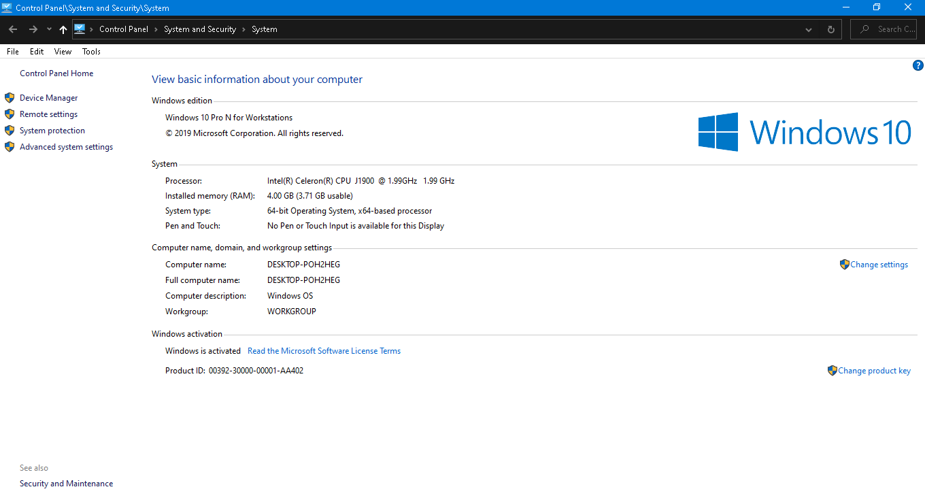The width and height of the screenshot is (925, 502).
Task: Open Remote settings
Action: click(x=49, y=114)
